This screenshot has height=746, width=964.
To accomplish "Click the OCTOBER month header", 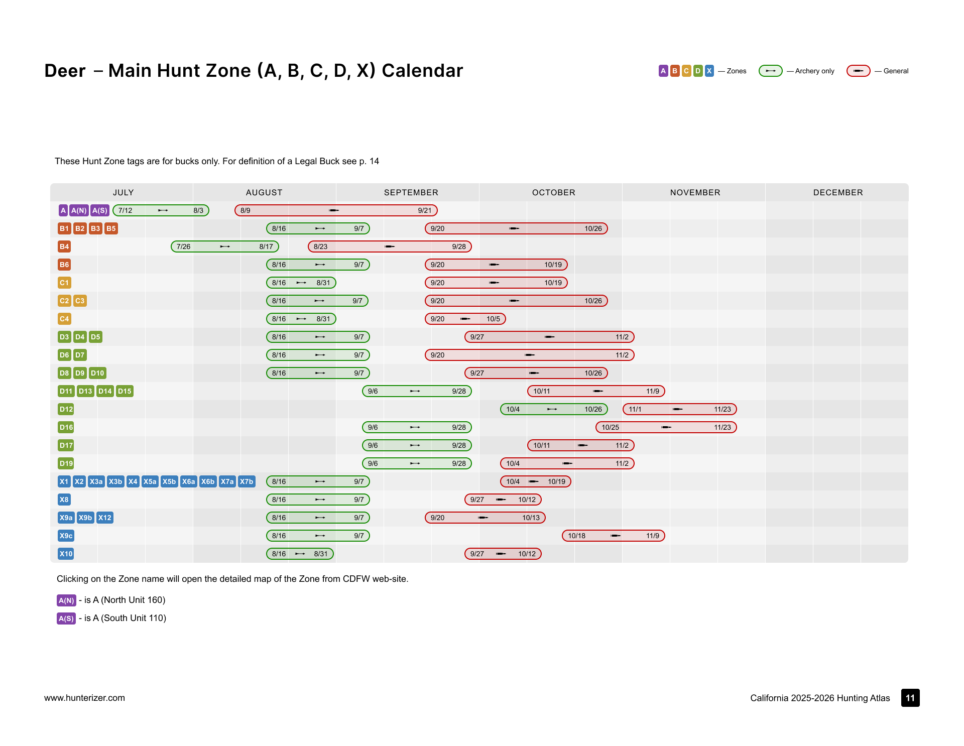I will click(x=554, y=192).
